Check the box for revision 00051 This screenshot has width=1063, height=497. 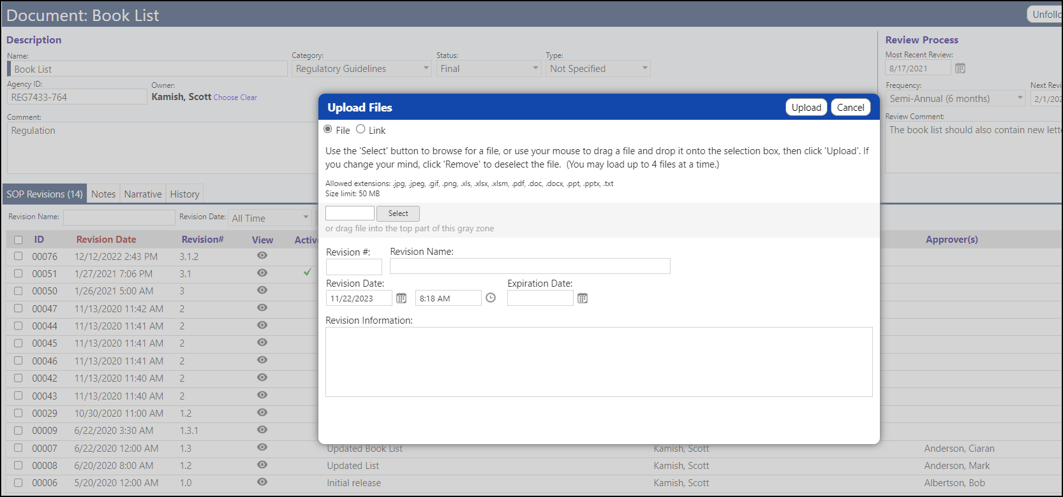[x=19, y=273]
